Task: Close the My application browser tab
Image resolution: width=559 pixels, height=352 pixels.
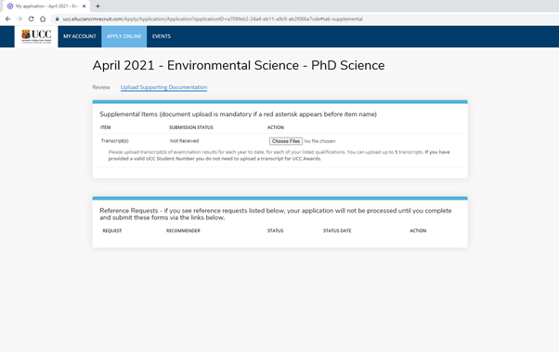Action: pyautogui.click(x=84, y=7)
